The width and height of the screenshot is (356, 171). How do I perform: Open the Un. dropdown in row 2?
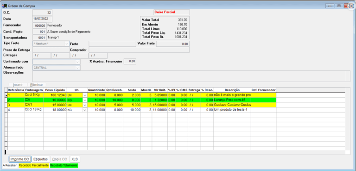pos(85,100)
